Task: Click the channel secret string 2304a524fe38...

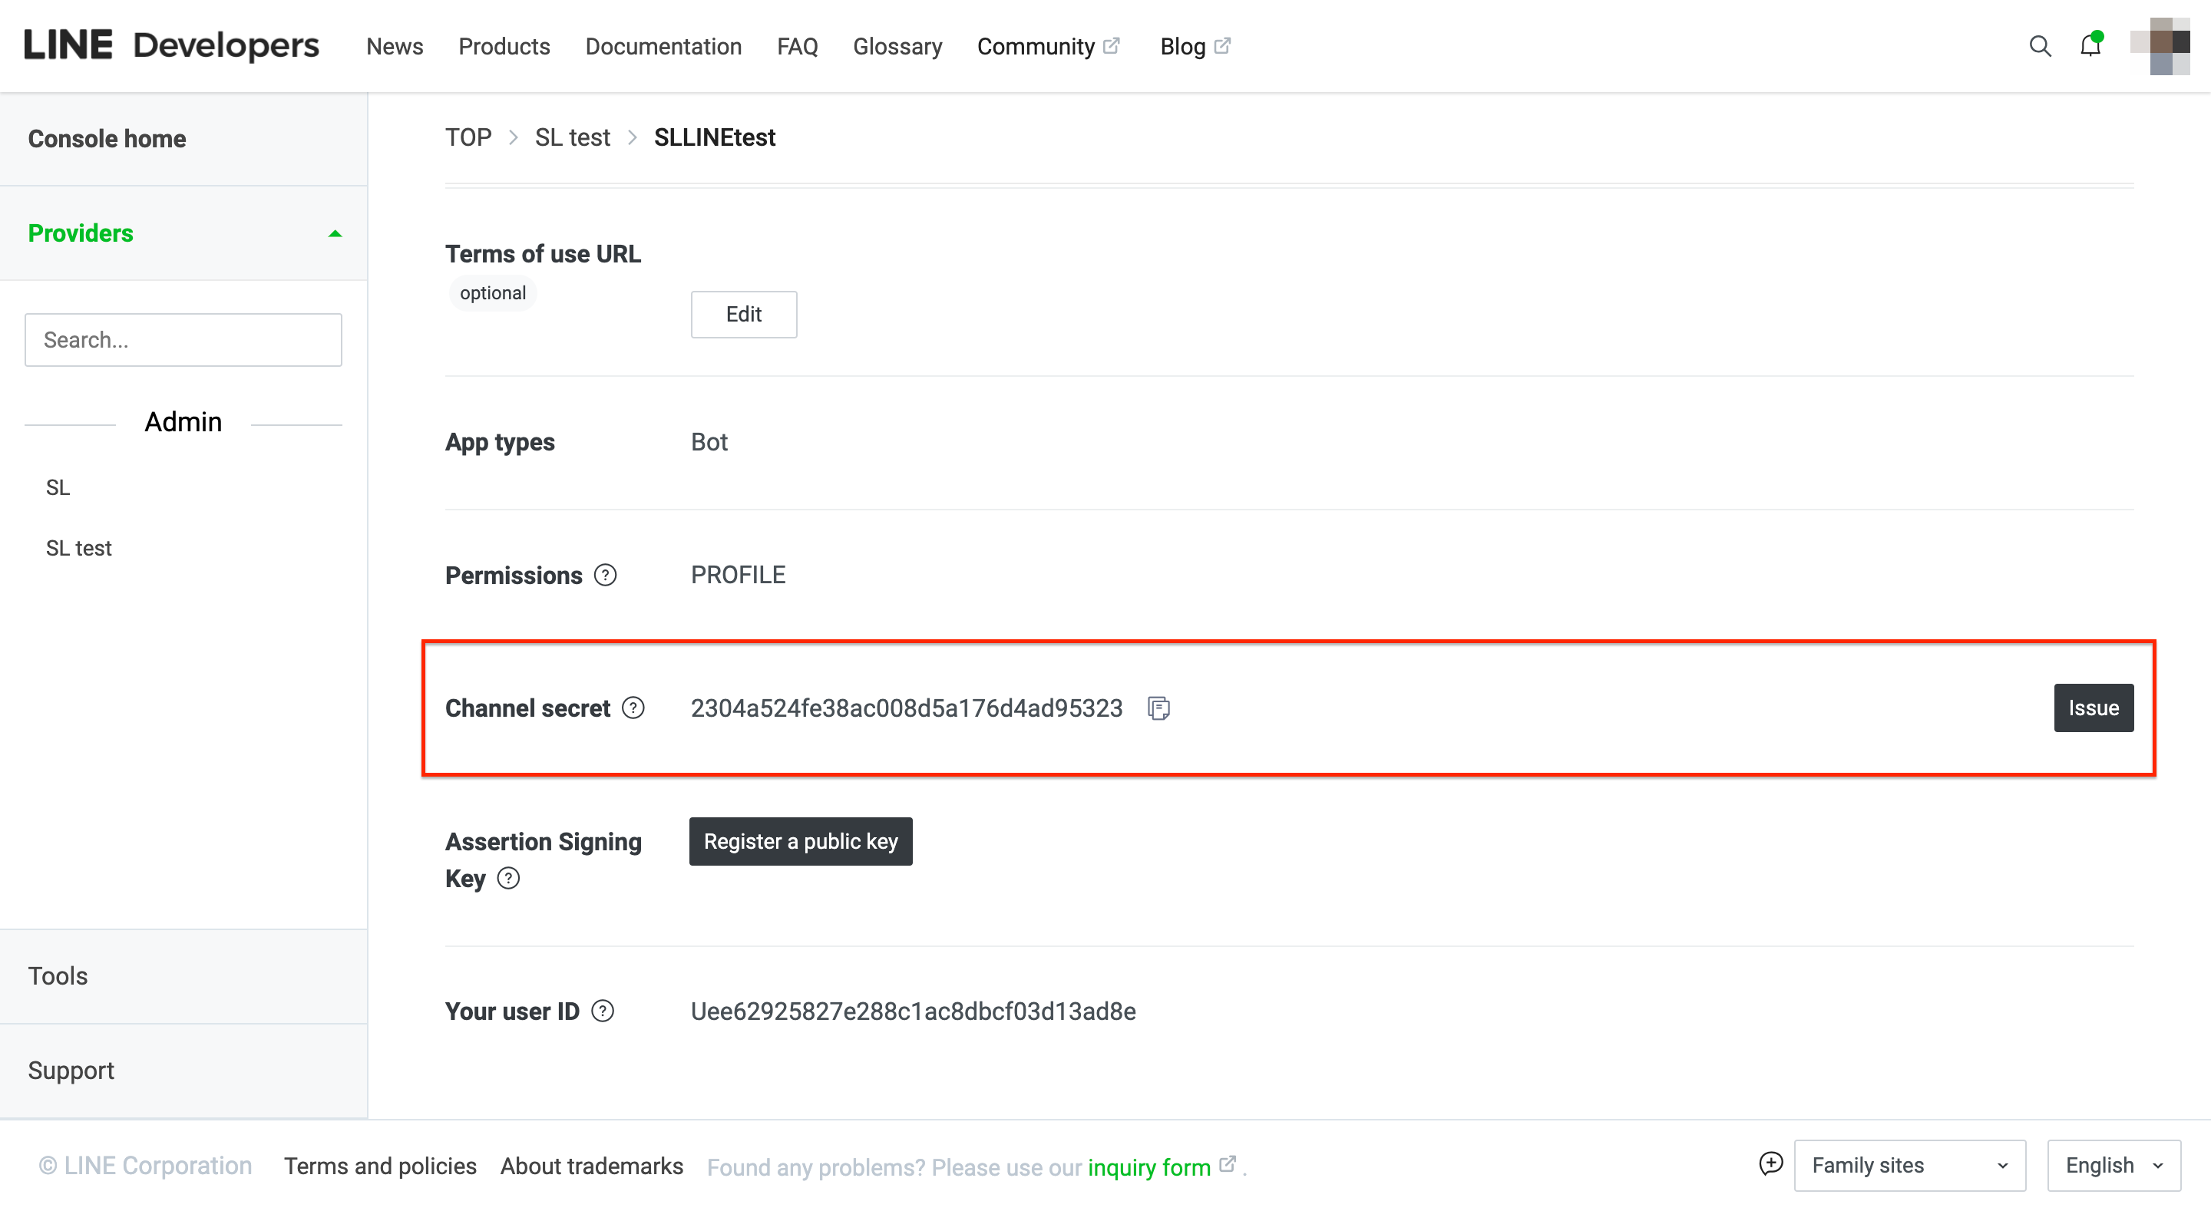Action: pyautogui.click(x=907, y=708)
